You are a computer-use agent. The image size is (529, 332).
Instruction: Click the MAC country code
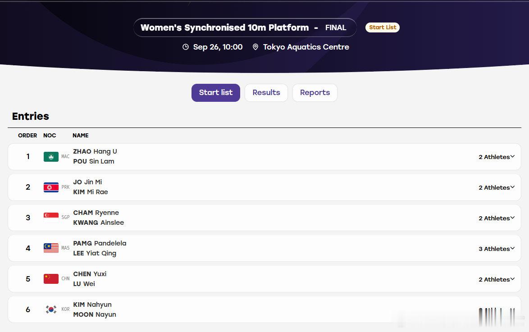click(65, 157)
